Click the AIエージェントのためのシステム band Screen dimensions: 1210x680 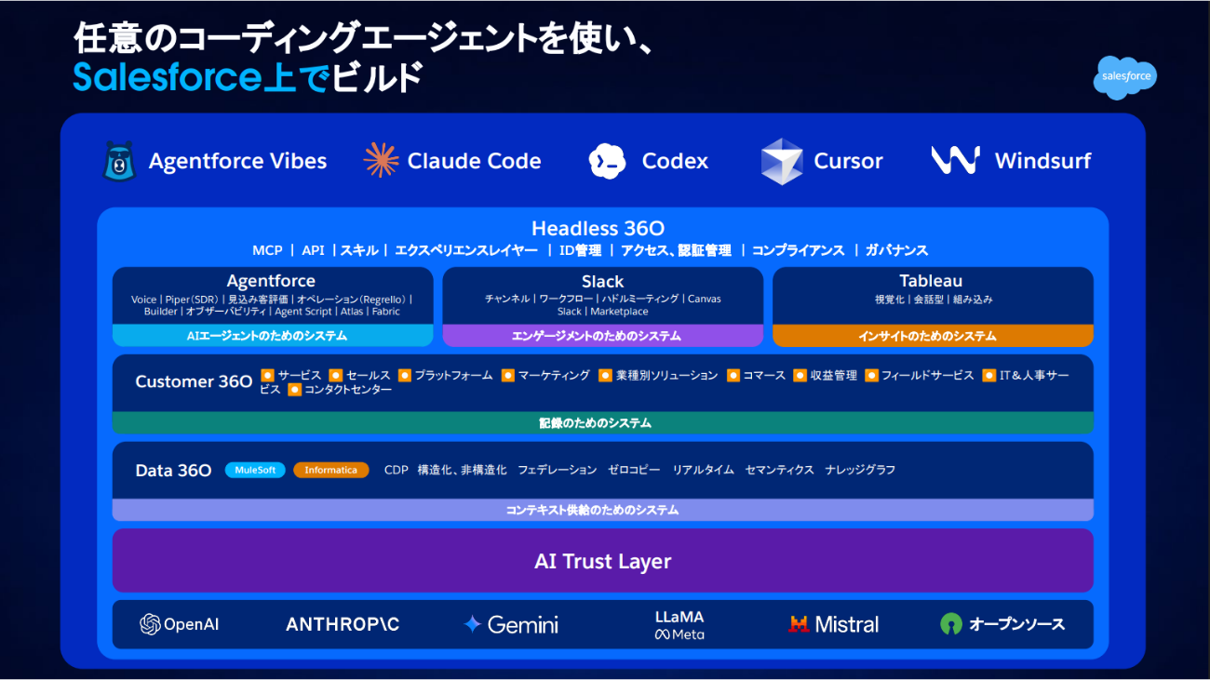click(273, 336)
